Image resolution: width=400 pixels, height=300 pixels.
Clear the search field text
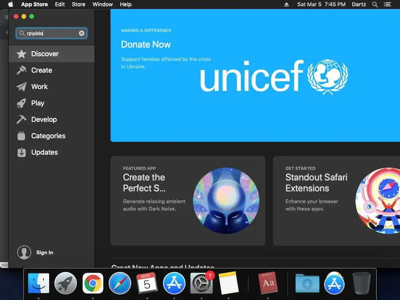pos(82,33)
